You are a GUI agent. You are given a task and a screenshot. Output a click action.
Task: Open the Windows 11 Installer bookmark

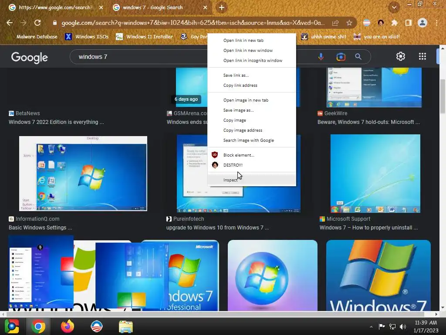[x=145, y=37]
